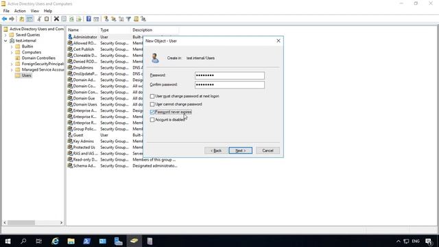Expand the Managed Service Accounts node

12,70
